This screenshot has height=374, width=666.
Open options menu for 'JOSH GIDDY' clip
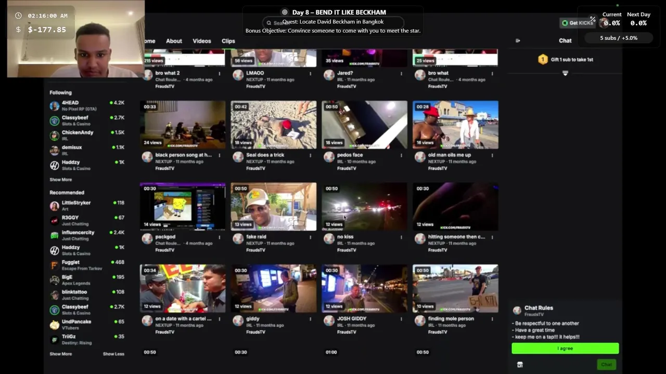(401, 319)
